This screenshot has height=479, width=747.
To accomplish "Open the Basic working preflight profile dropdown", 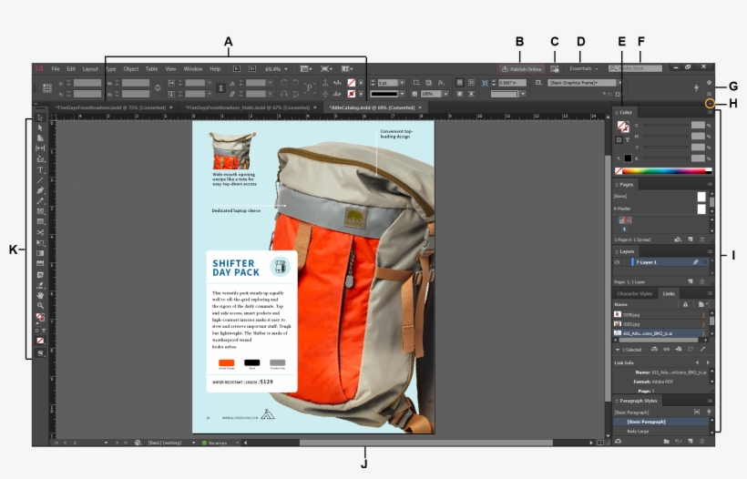I will click(193, 443).
